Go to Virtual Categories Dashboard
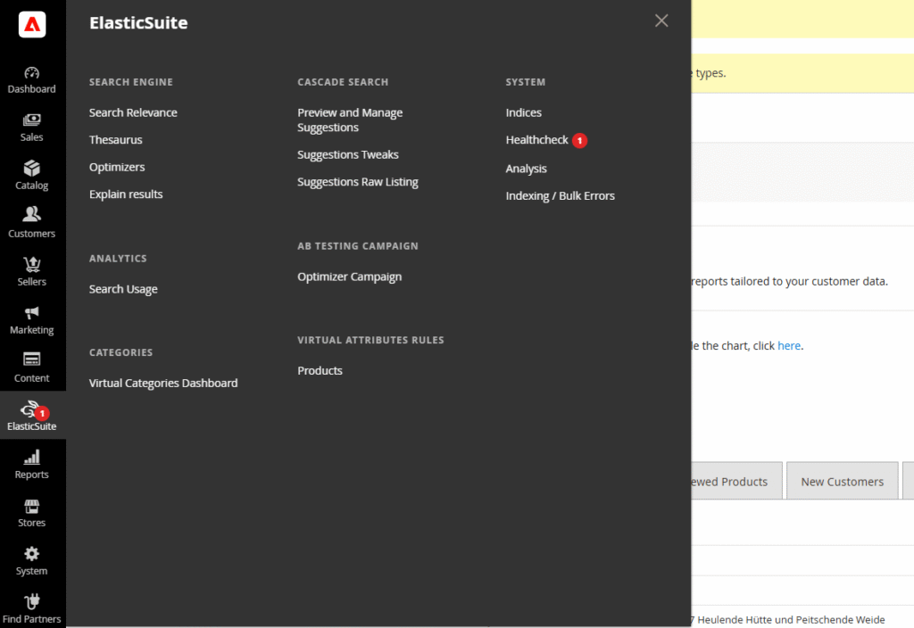914x628 pixels. pos(163,383)
